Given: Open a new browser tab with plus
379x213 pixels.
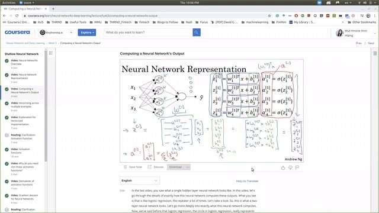Looking at the screenshot, I should tap(53, 9).
